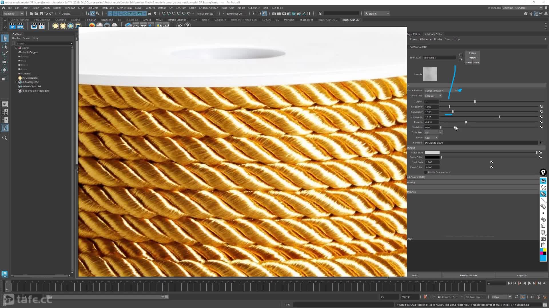The height and width of the screenshot is (308, 549).
Task: Click the Copy Tab button
Action: [522, 275]
